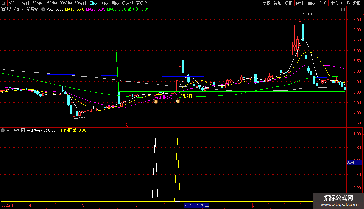
Task: Open the 统计 statistics button
Action: click(x=300, y=3)
